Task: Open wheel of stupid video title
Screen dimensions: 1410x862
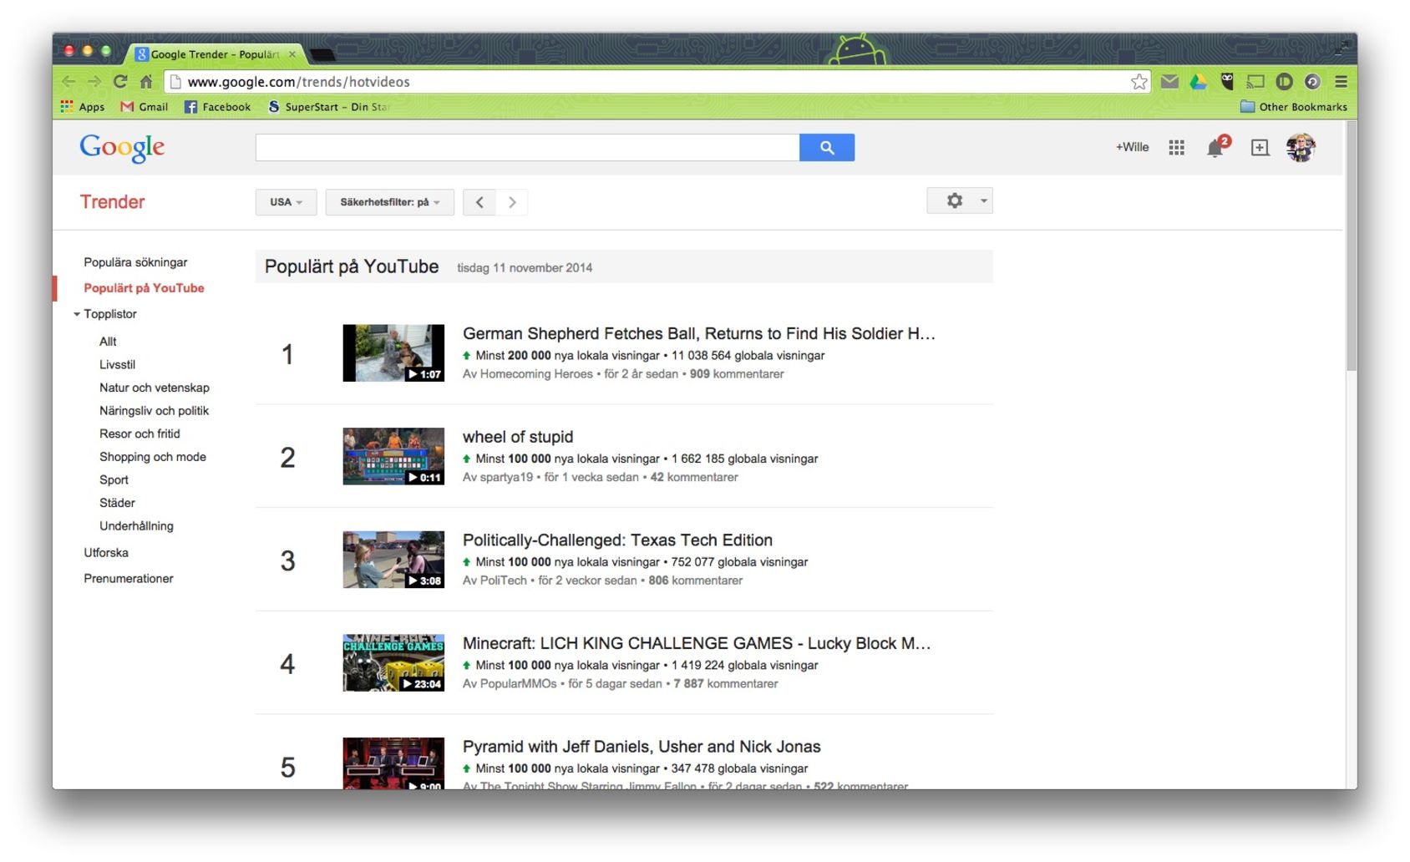Action: pos(518,437)
